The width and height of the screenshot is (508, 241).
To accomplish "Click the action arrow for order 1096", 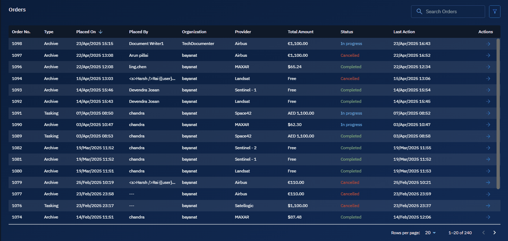I will (x=488, y=67).
